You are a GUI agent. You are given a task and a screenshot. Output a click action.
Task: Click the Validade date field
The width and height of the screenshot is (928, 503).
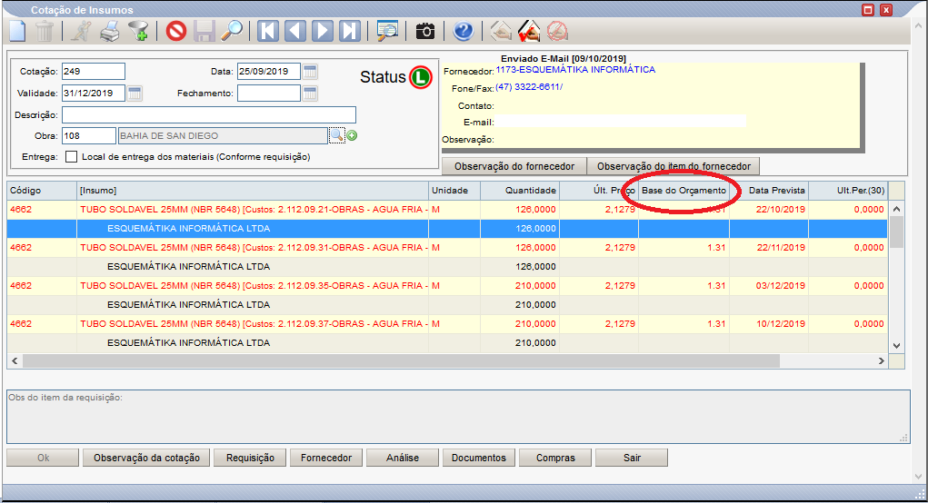94,94
